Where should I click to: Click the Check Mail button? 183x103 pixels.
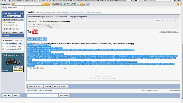[7, 96]
